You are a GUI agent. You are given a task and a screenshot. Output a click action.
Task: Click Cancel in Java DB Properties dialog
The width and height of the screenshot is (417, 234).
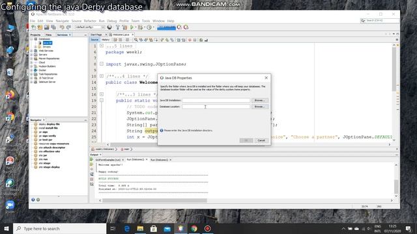click(261, 140)
